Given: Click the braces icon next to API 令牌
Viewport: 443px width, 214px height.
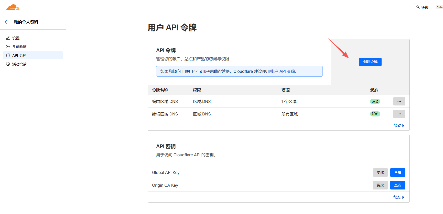Looking at the screenshot, I should [x=8, y=55].
